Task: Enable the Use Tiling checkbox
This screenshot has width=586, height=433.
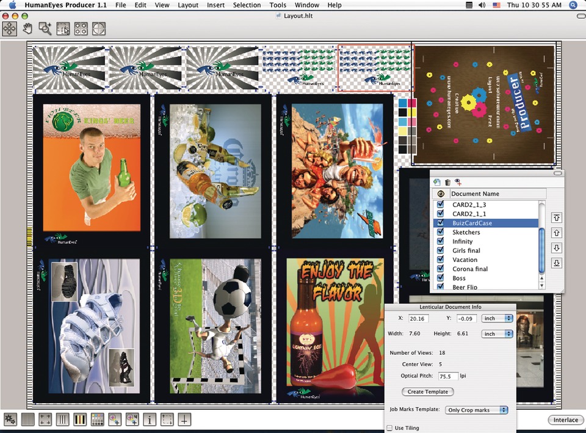Action: pos(389,428)
